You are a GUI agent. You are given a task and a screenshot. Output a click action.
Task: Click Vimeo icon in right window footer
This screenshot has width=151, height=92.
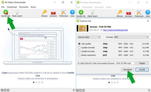(84, 90)
